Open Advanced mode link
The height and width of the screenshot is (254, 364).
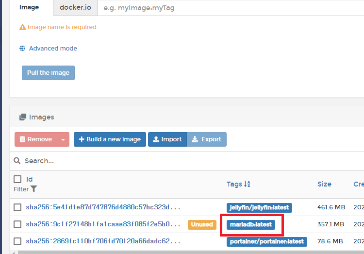coord(53,49)
